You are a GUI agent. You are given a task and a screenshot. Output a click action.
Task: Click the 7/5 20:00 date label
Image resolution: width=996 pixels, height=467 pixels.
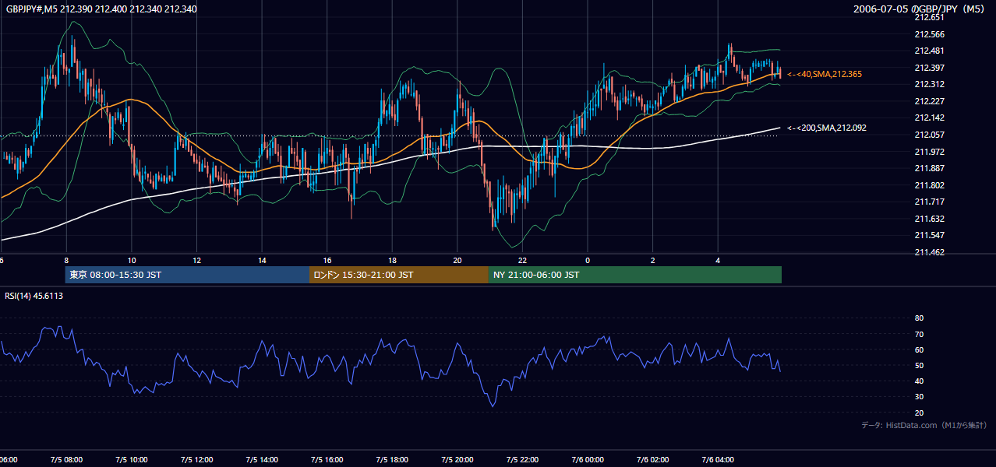click(x=457, y=460)
